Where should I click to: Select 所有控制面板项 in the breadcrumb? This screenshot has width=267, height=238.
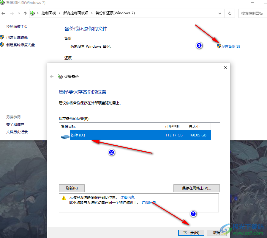coord(76,13)
